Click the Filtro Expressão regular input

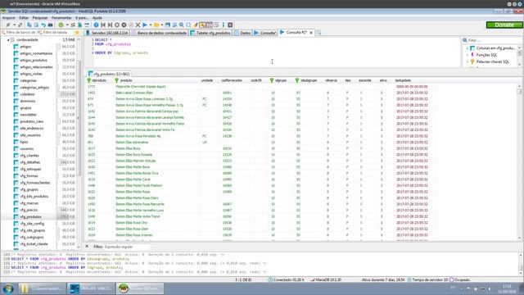(x=126, y=247)
